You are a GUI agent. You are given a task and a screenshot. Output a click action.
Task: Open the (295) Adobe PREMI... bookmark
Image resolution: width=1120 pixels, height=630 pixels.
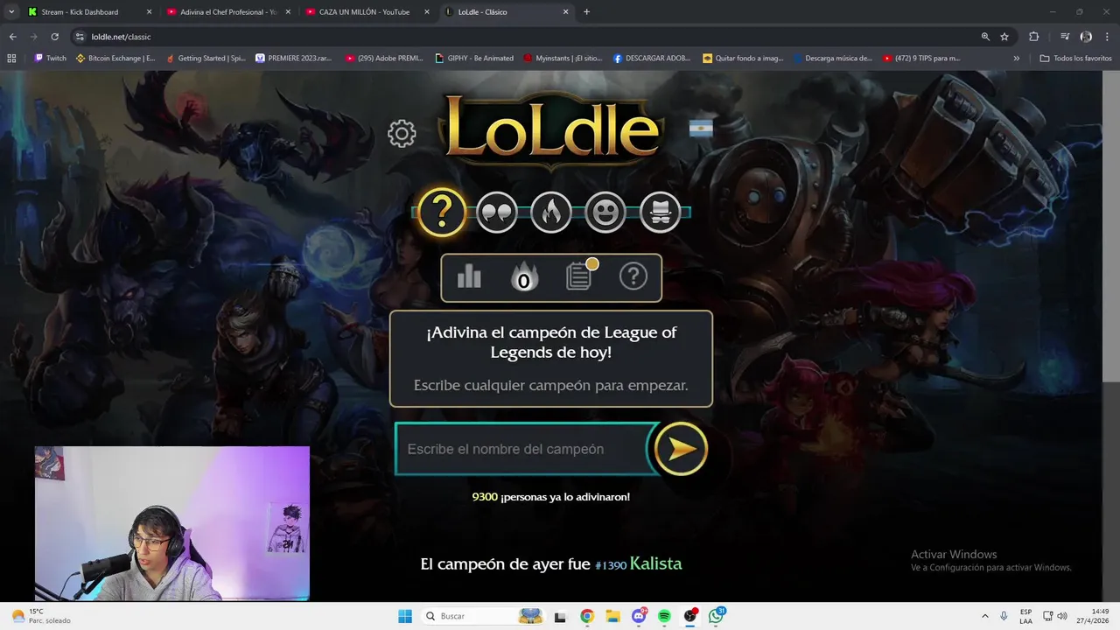384,59
